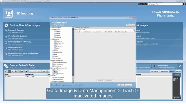The width and height of the screenshot is (186, 104).
Task: Select the highlighted list view toolbar icon
Action: pos(9,71)
